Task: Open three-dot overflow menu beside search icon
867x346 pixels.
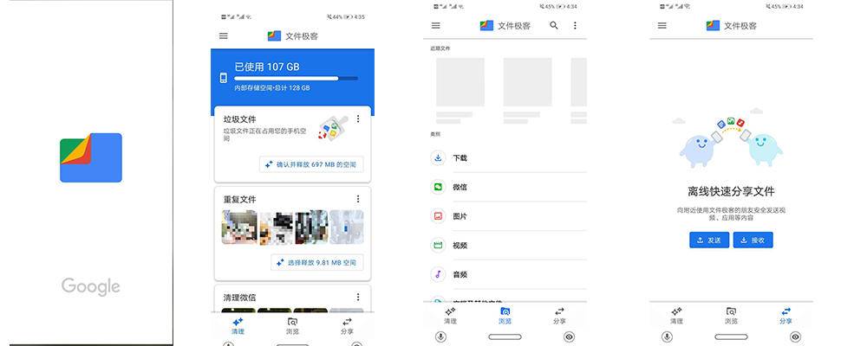Action: tap(575, 25)
